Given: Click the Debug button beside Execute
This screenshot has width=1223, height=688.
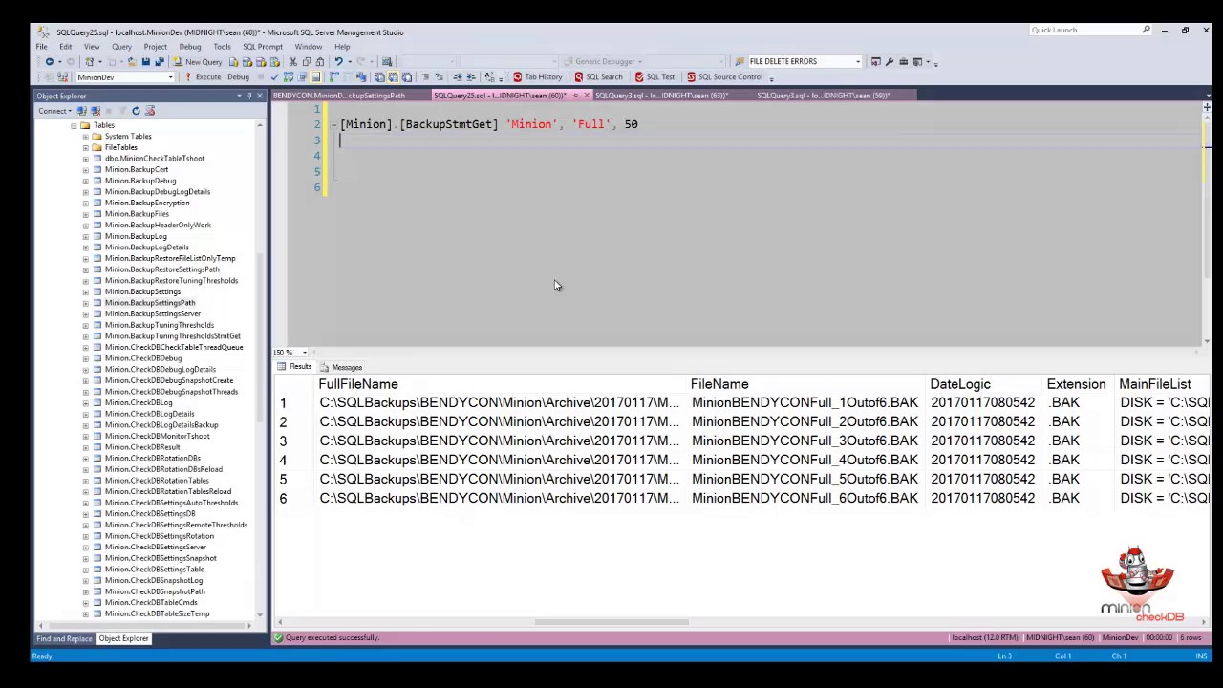Looking at the screenshot, I should [x=238, y=77].
